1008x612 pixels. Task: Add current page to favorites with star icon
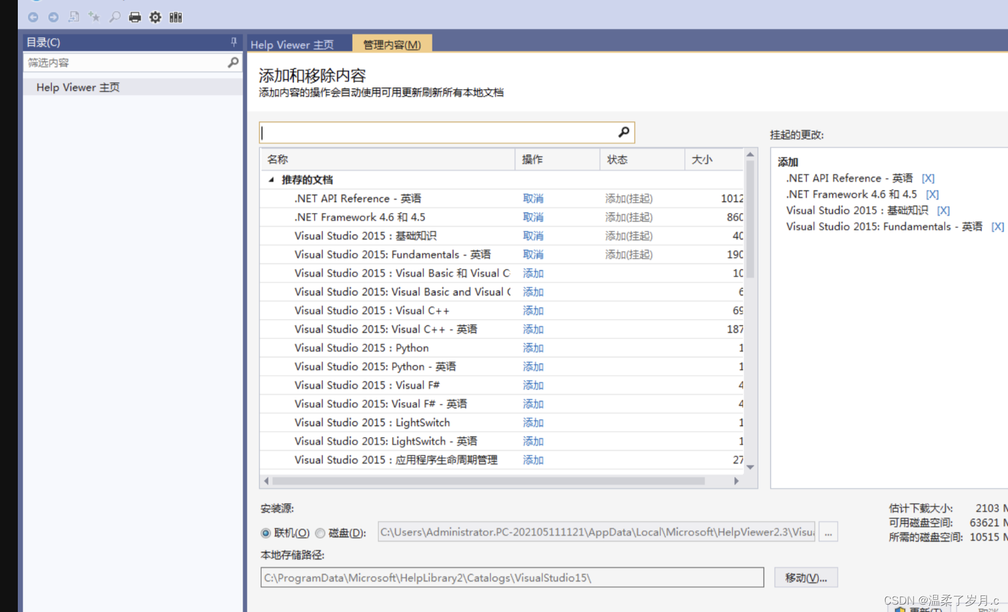pyautogui.click(x=93, y=17)
